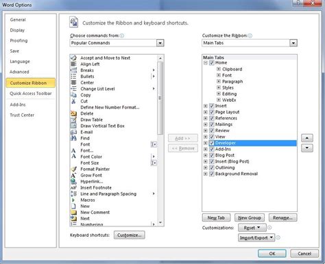Image resolution: width=325 pixels, height=264 pixels.
Task: Click the Font... dialog icon
Action: (x=73, y=150)
